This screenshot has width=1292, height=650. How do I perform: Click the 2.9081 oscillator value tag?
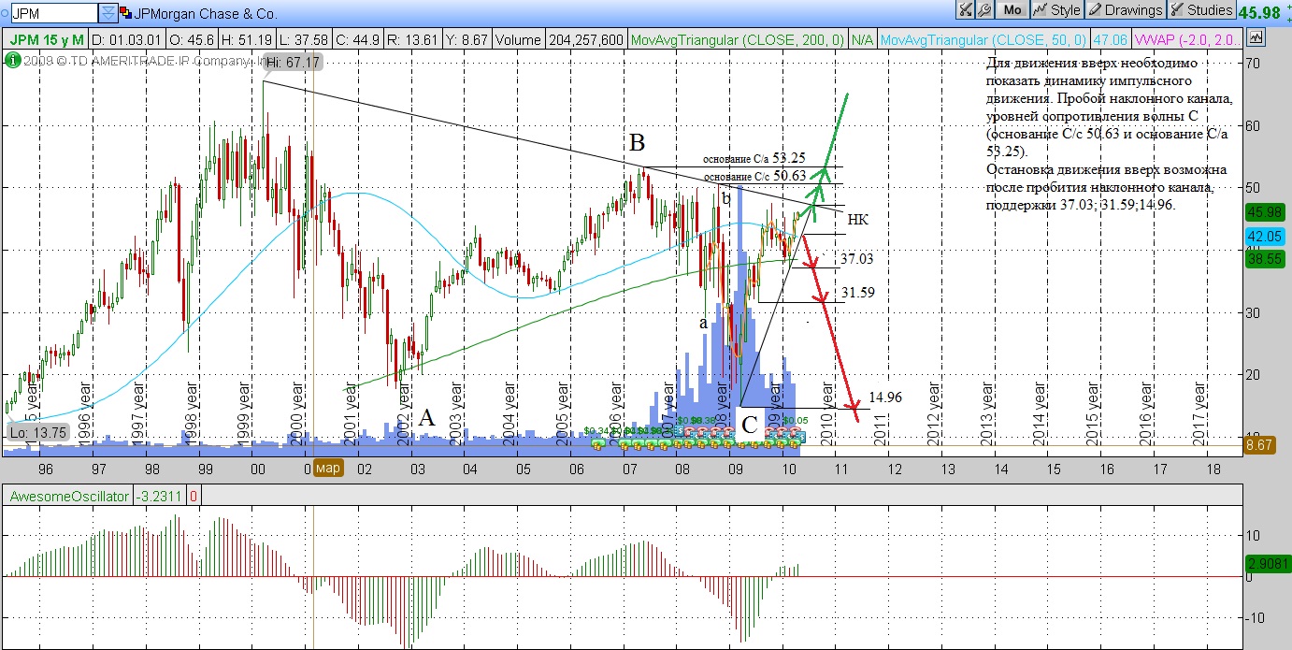pos(1267,564)
